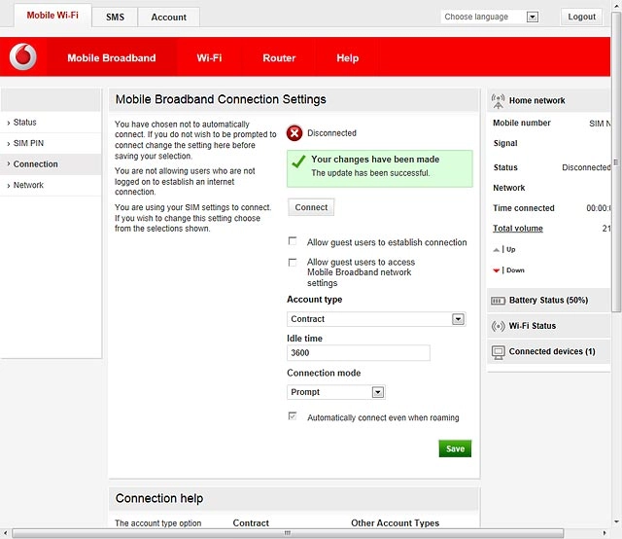The height and width of the screenshot is (539, 622).
Task: Click the 'Your changes have been made' message
Action: point(380,169)
